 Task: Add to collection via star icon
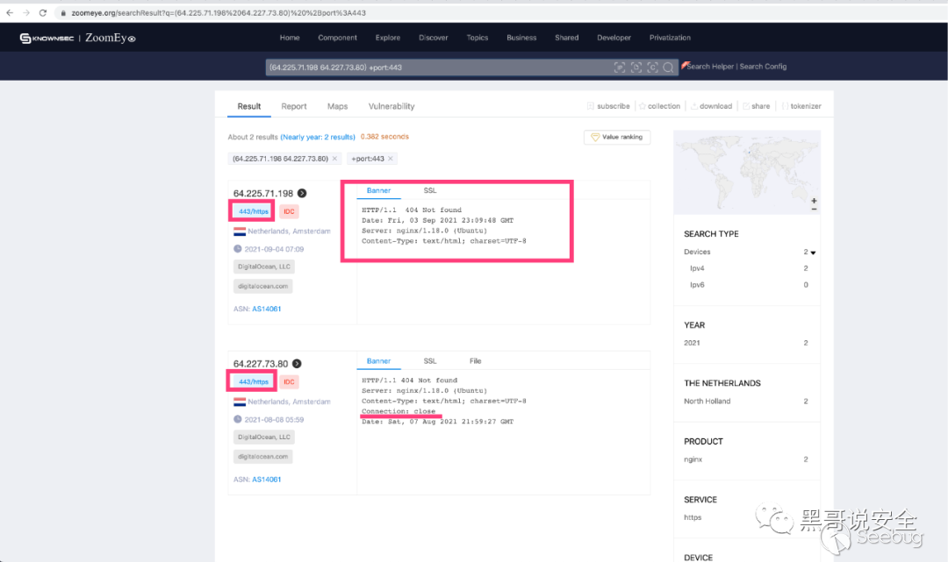click(x=659, y=106)
